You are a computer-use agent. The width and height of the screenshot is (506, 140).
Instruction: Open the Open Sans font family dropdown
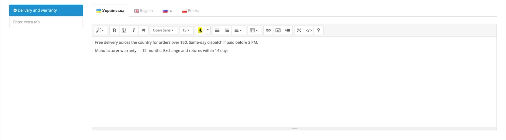164,30
